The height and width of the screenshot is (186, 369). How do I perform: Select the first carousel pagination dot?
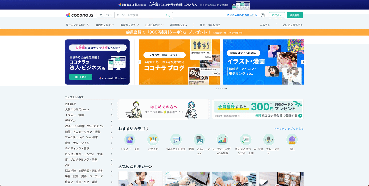216,89
